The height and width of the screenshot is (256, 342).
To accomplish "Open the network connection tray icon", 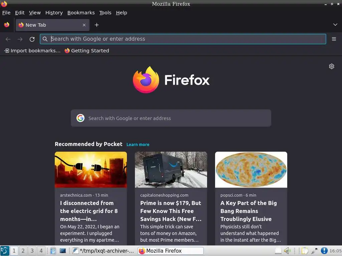I will [x=314, y=251].
